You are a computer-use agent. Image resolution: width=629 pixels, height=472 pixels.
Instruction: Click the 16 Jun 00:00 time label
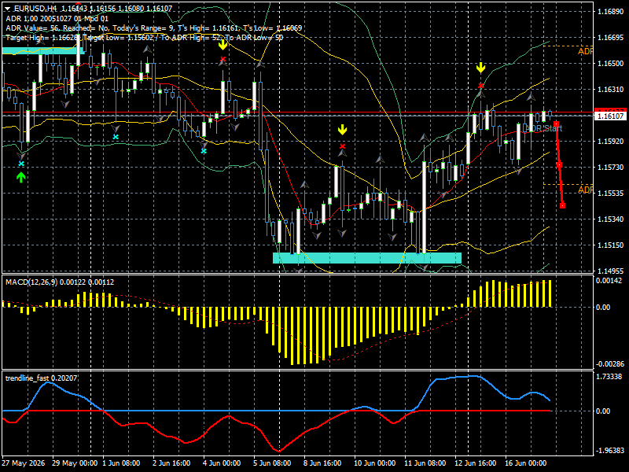pyautogui.click(x=525, y=463)
